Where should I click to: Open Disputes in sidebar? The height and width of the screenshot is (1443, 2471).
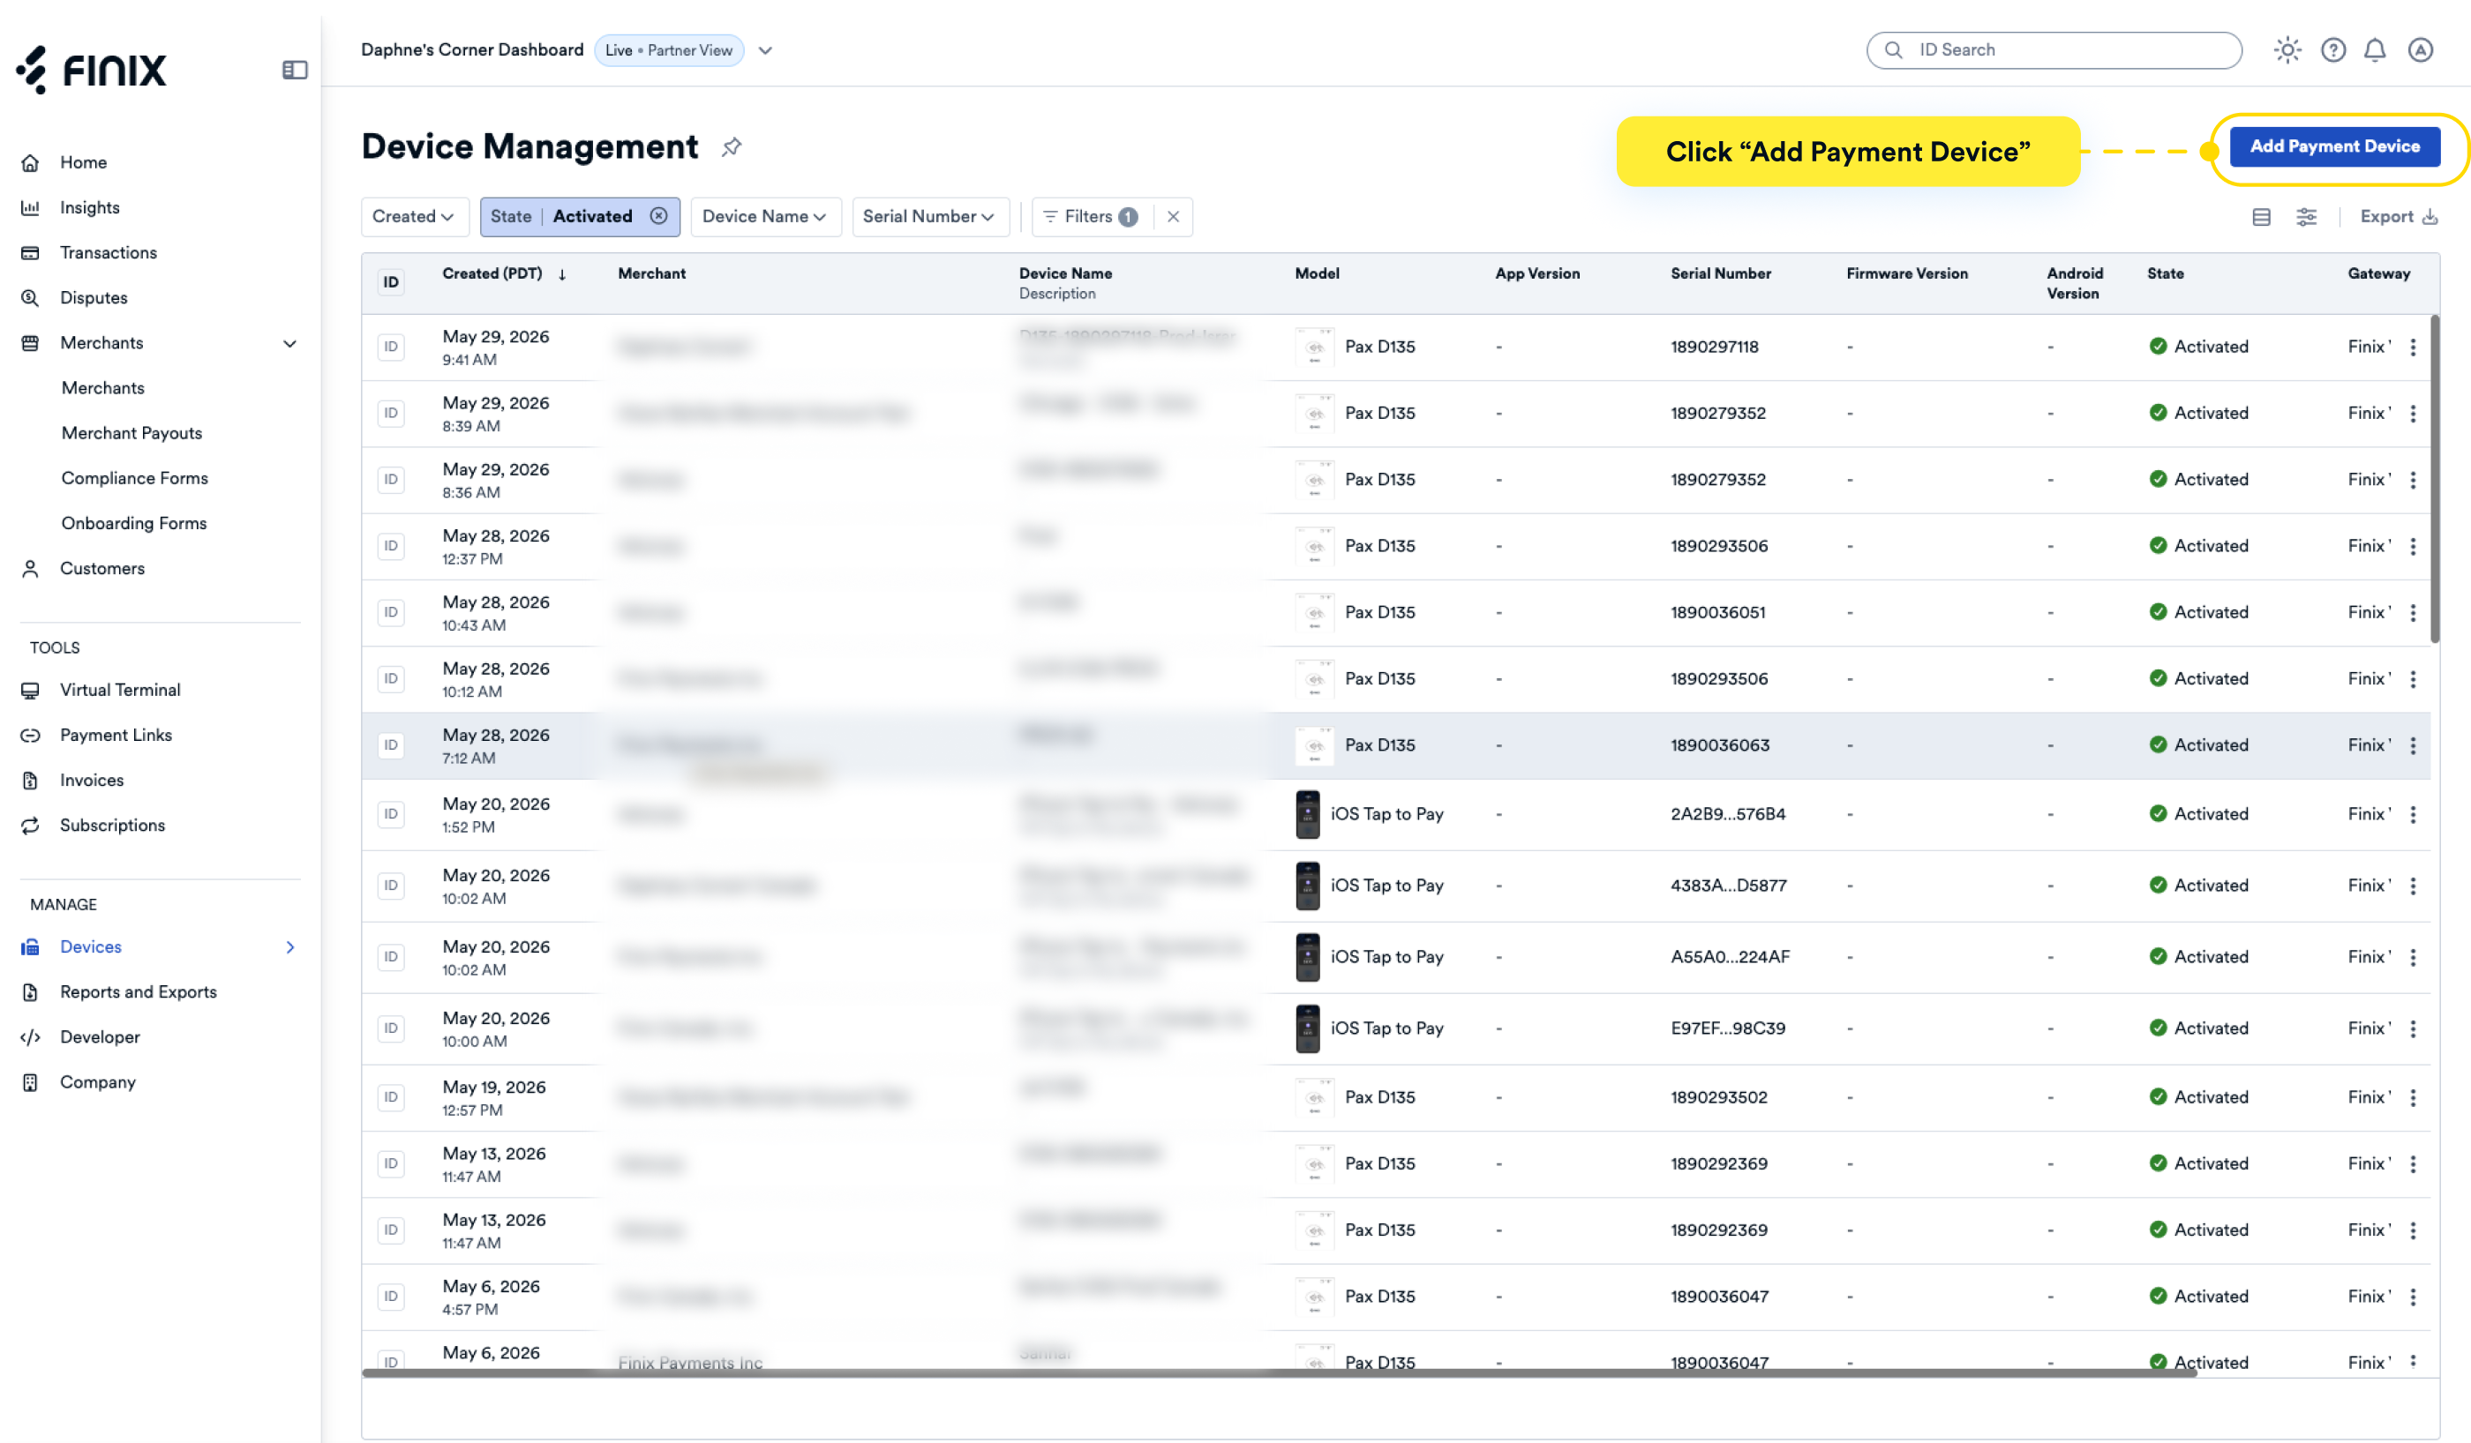(x=94, y=298)
